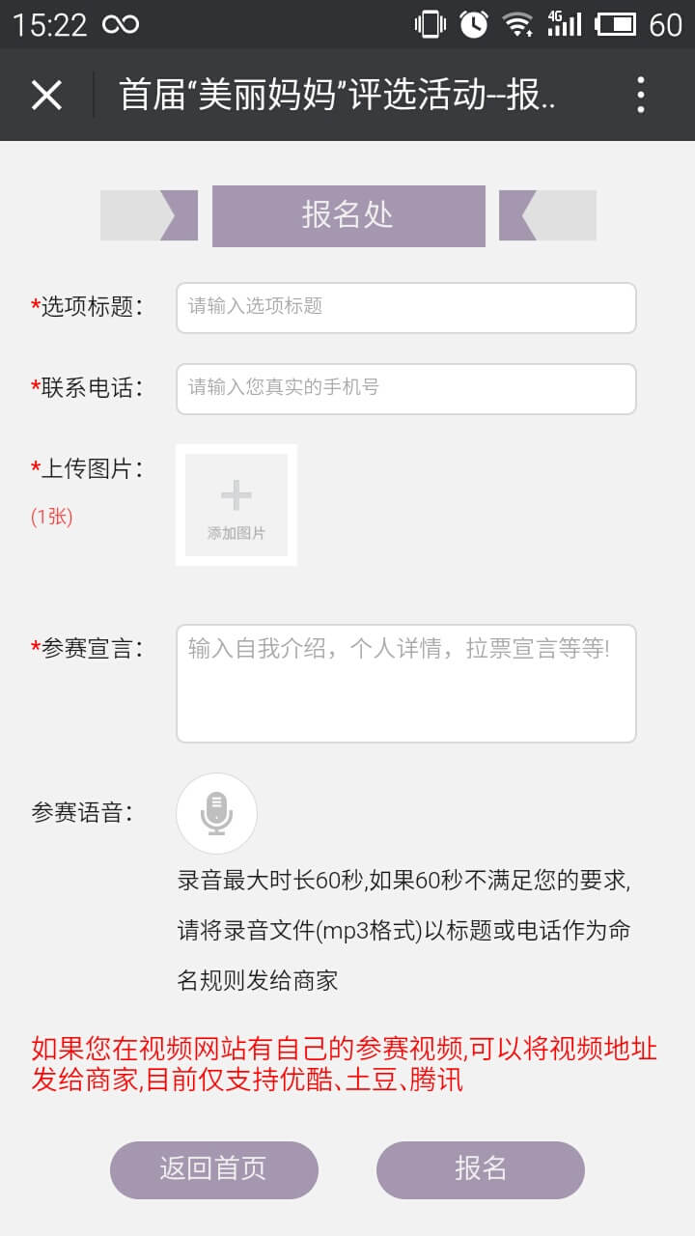Open the three-dot overflow menu
Viewport: 695px width, 1236px height.
[640, 95]
